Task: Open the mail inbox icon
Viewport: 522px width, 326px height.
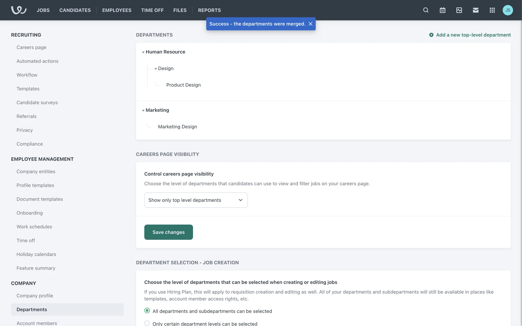Action: [476, 10]
